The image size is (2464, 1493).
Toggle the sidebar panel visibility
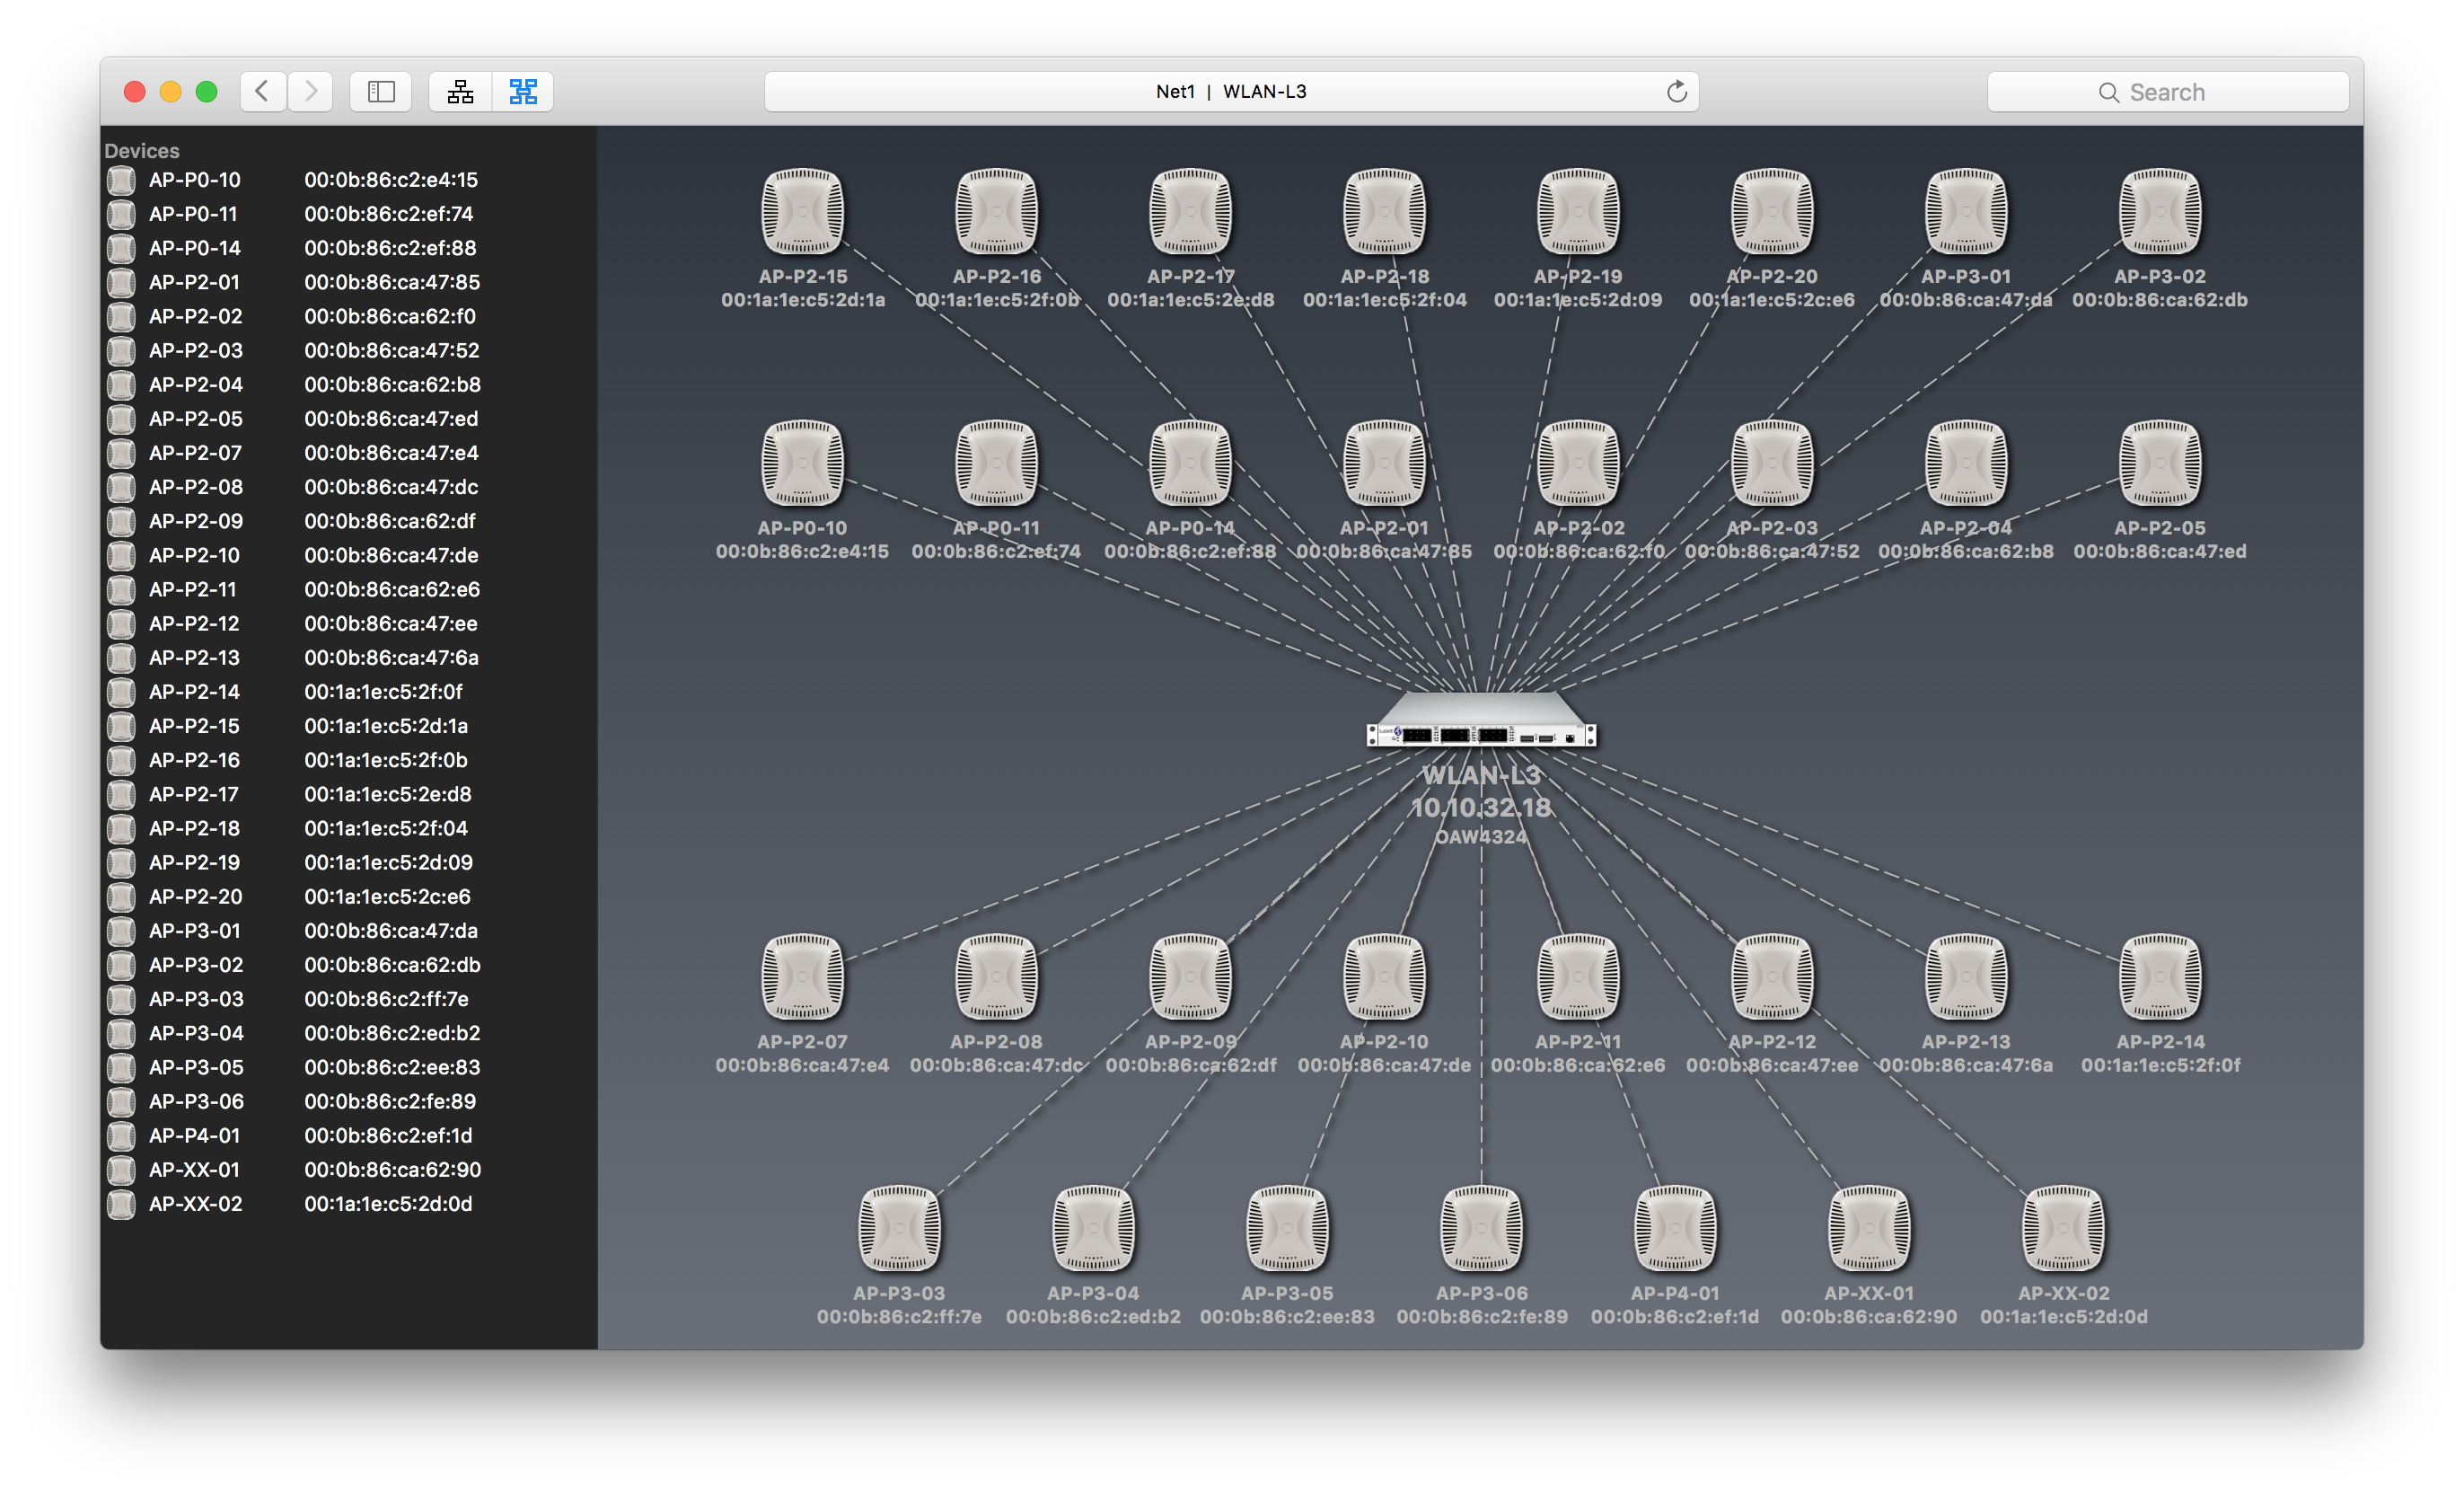click(x=381, y=92)
